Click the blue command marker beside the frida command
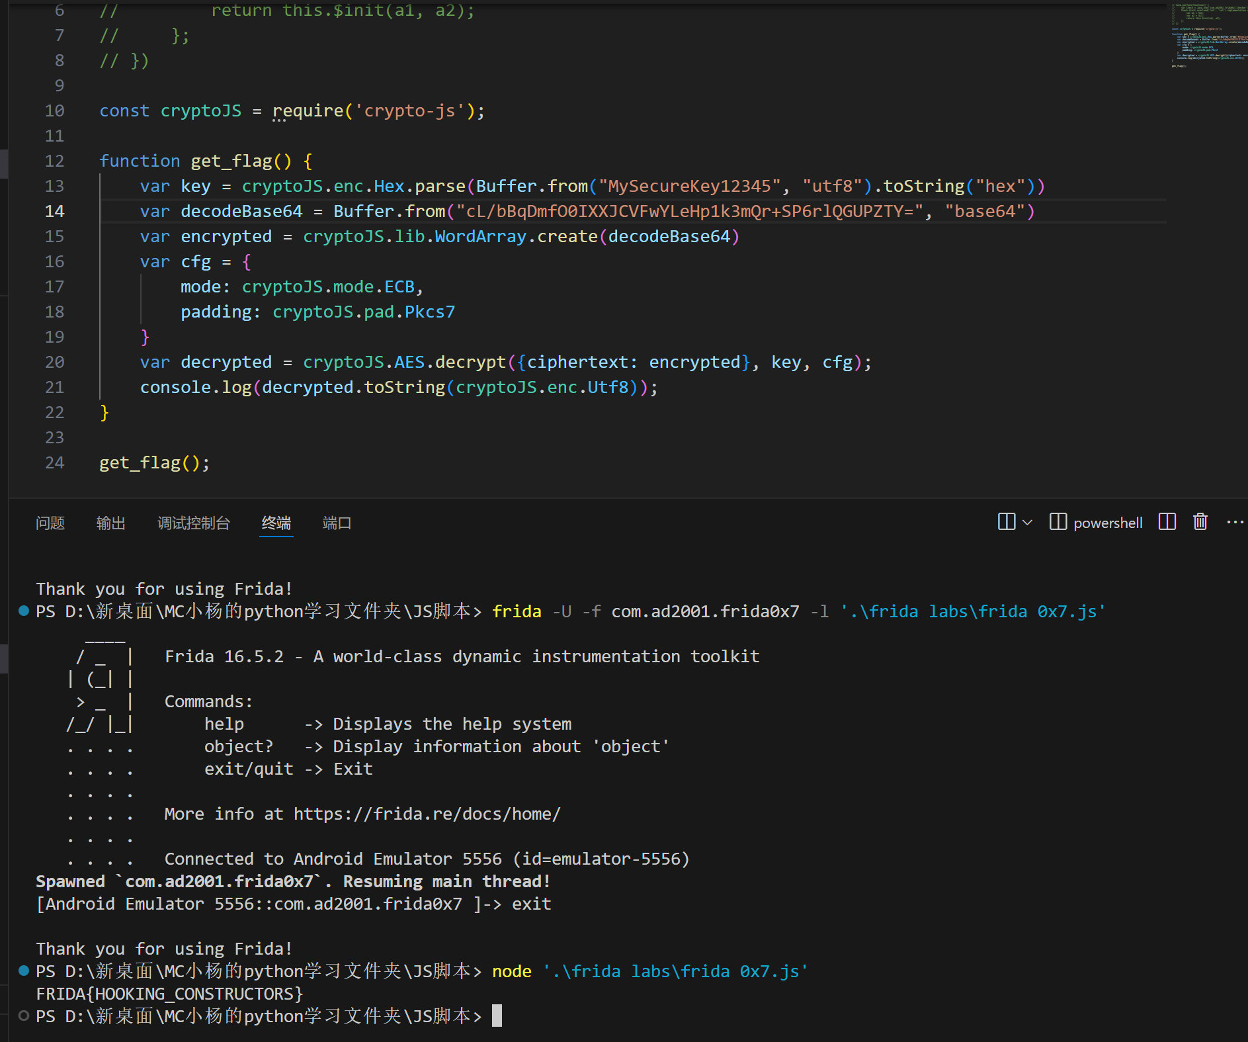1248x1042 pixels. click(24, 611)
